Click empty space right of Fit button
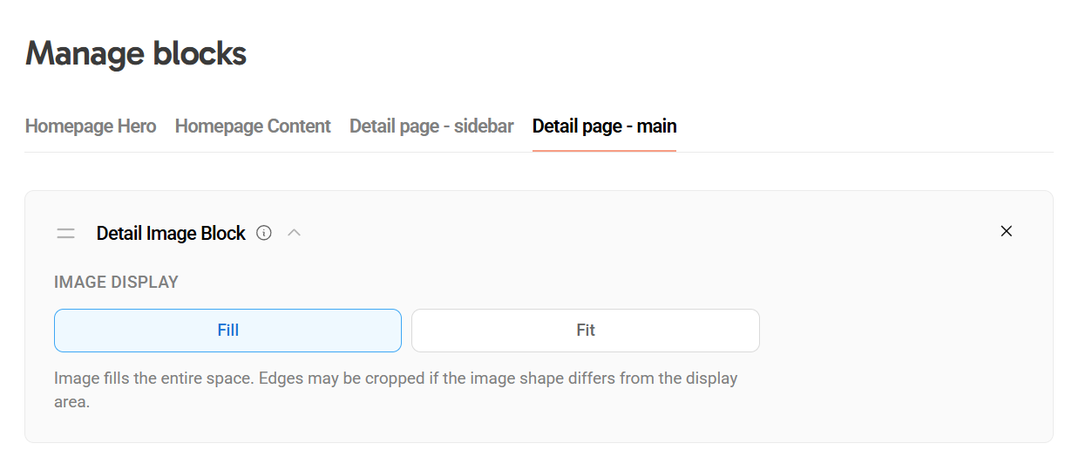This screenshot has height=464, width=1072. (x=898, y=331)
